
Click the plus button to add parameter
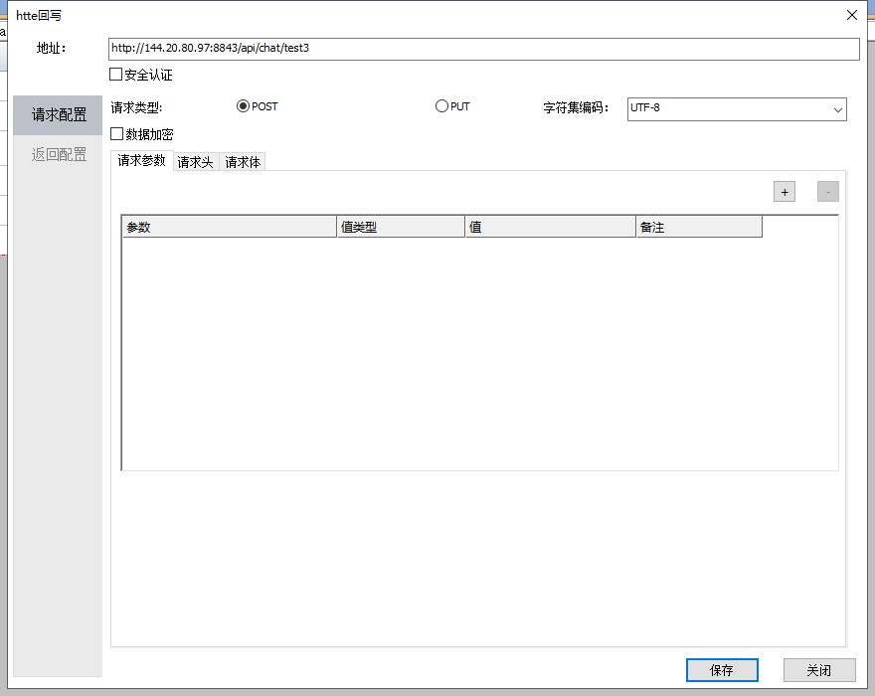click(785, 192)
